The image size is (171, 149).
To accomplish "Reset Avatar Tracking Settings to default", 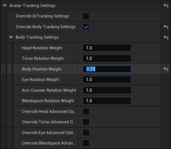I will [x=166, y=5].
